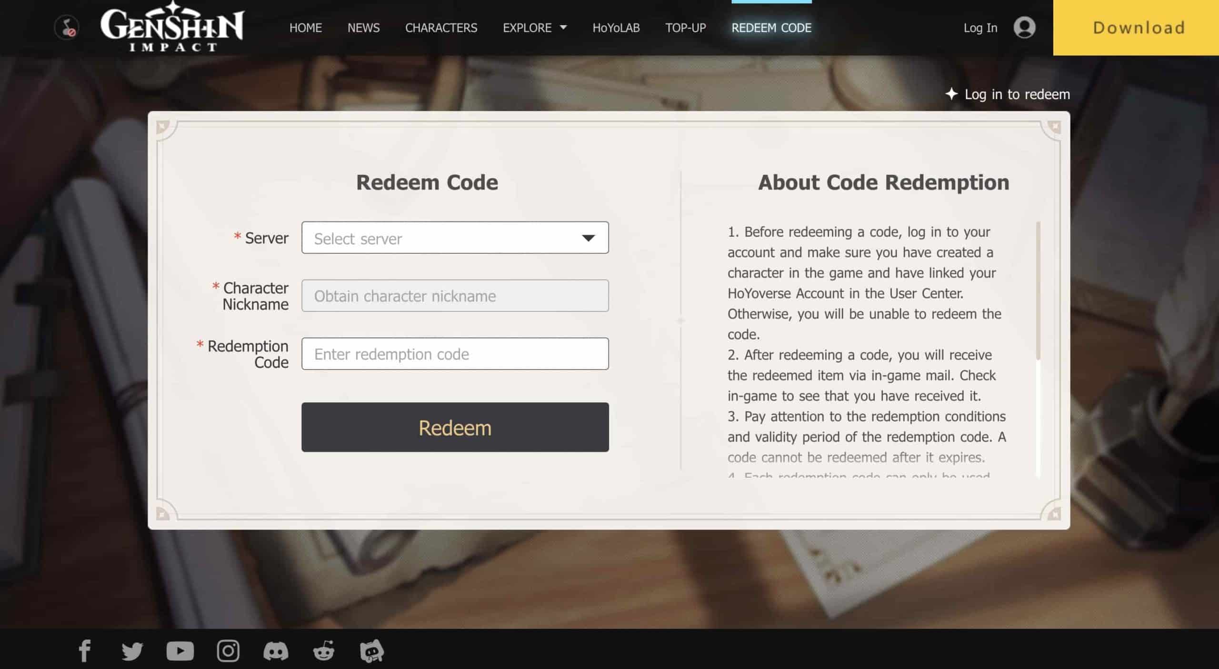Click the music mute icon beside logo

click(x=67, y=27)
